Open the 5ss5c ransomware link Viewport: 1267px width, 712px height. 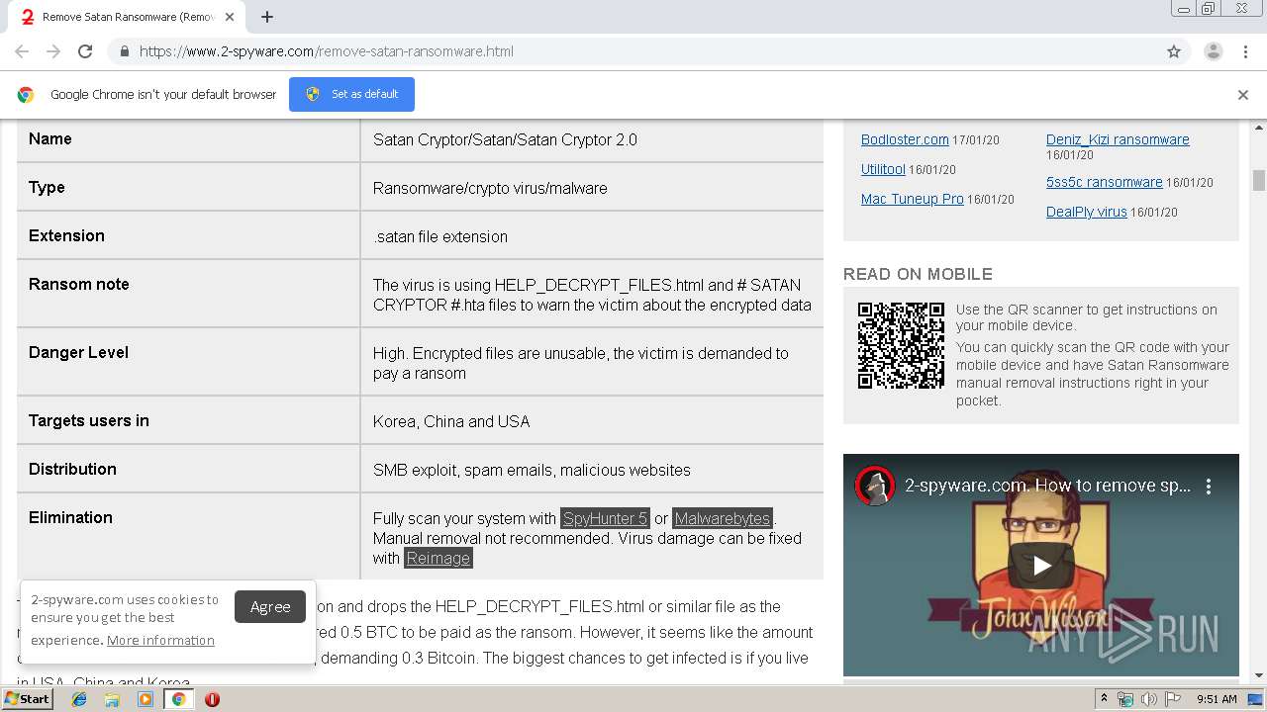pos(1104,182)
